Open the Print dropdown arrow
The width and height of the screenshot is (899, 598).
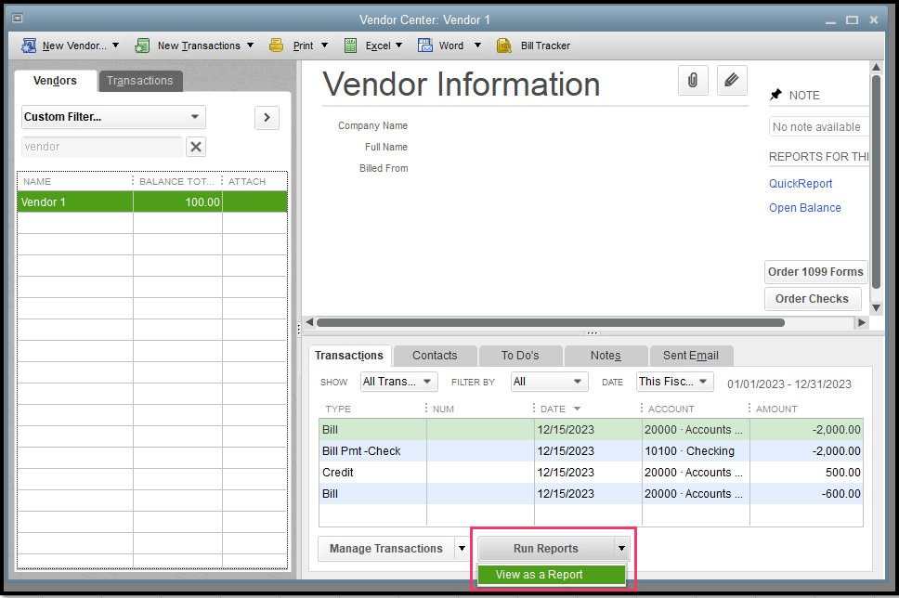click(x=324, y=45)
